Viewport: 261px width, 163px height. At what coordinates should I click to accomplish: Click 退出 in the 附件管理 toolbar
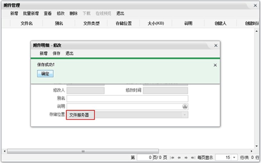[120, 14]
